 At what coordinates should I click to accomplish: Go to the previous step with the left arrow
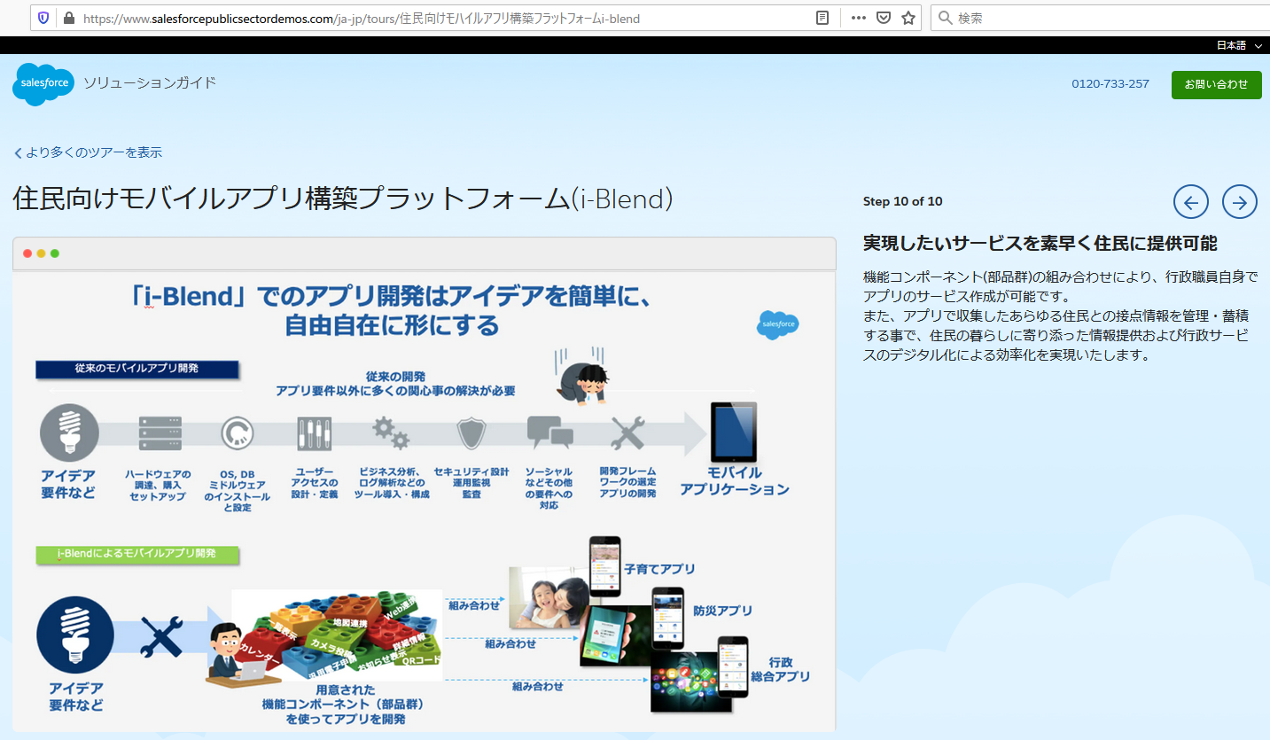tap(1190, 201)
